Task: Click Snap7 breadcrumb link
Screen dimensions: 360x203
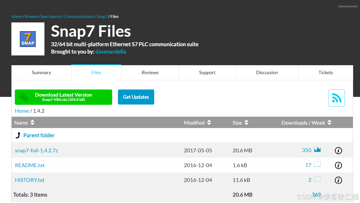Action: coord(102,16)
